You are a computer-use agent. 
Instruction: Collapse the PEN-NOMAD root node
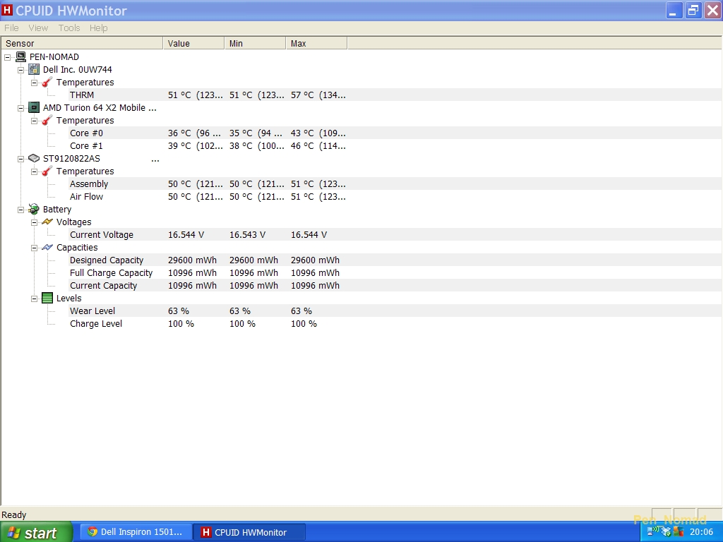[7, 57]
